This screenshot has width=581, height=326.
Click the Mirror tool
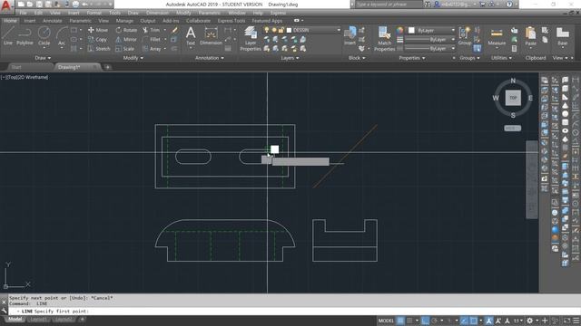pos(126,39)
